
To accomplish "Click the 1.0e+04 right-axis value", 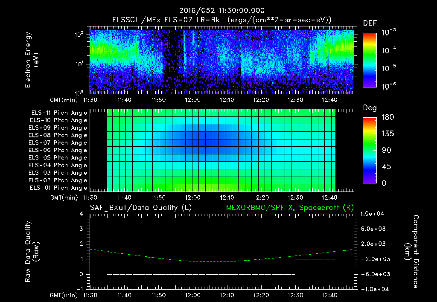I will (x=372, y=214).
